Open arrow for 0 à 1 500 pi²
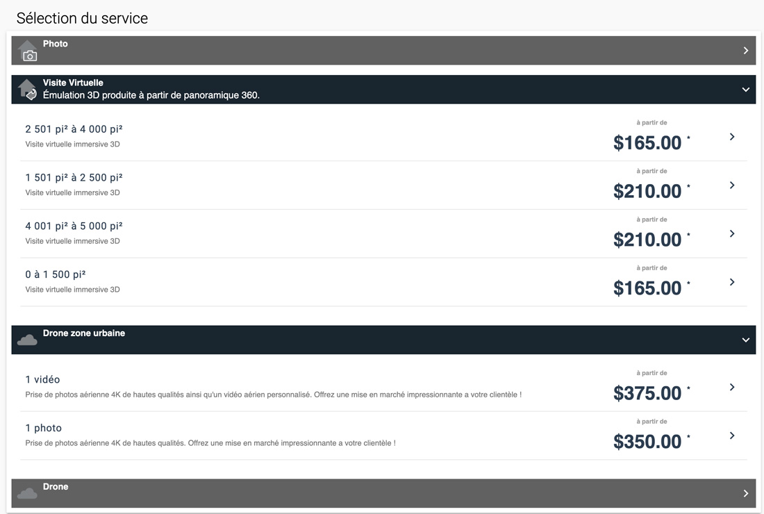The width and height of the screenshot is (764, 514). [x=732, y=282]
